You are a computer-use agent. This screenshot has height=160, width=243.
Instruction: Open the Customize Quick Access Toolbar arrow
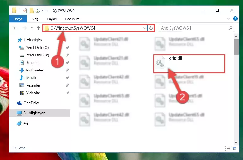tap(47, 10)
